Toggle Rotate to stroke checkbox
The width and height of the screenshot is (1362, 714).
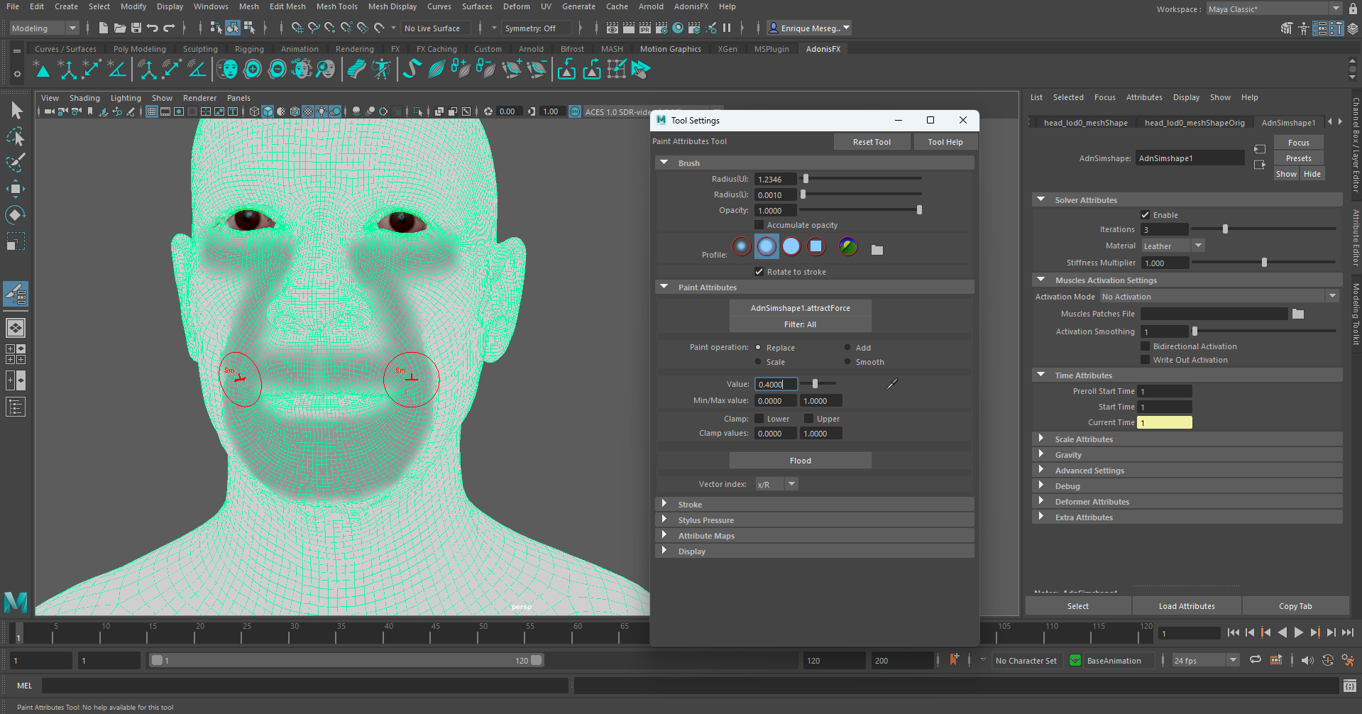tap(759, 272)
